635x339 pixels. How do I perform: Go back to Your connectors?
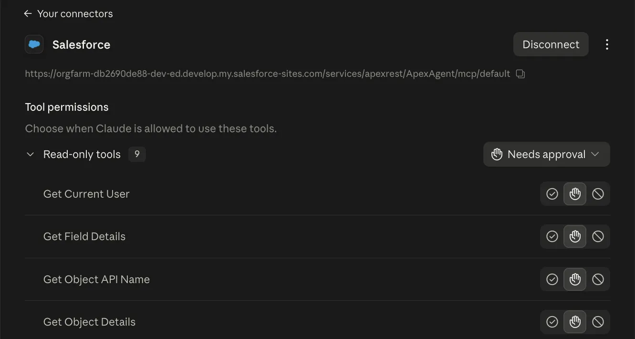click(68, 14)
